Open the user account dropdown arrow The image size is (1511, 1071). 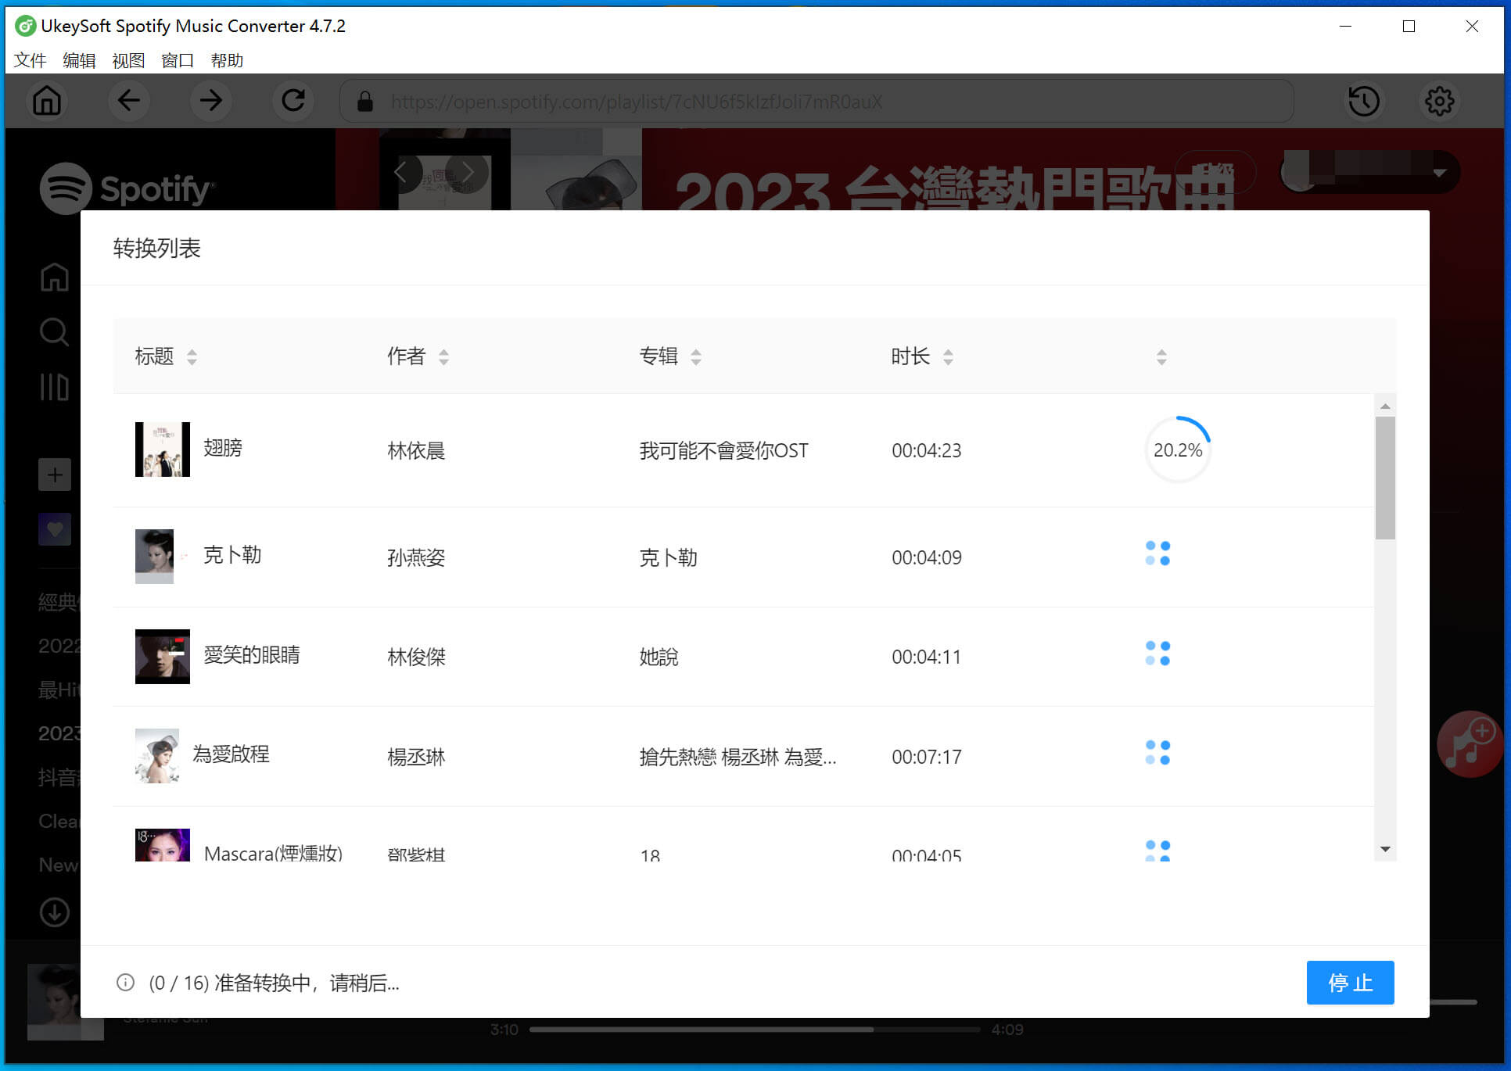click(1440, 173)
